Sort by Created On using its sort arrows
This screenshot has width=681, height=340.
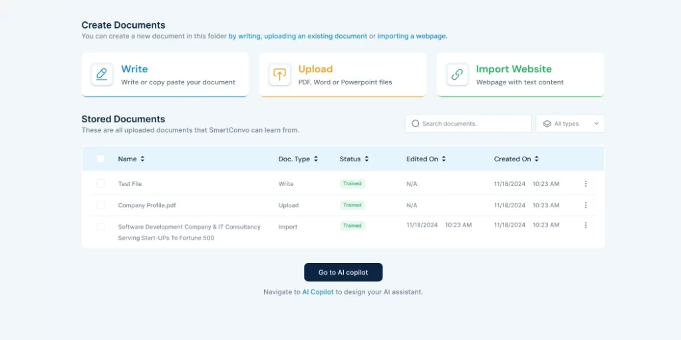pos(537,159)
